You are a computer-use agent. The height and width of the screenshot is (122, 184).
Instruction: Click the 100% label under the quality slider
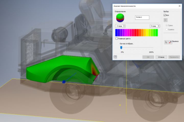(151, 52)
